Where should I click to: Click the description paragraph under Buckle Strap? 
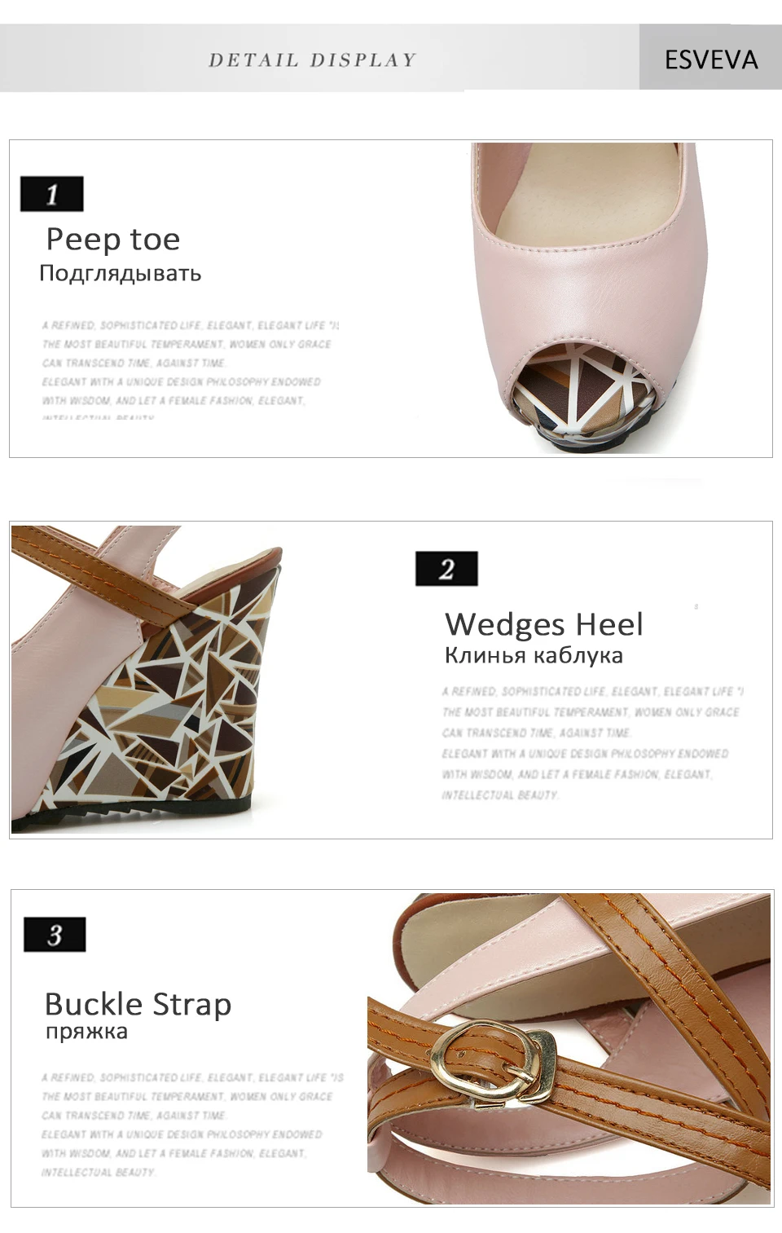click(192, 1124)
